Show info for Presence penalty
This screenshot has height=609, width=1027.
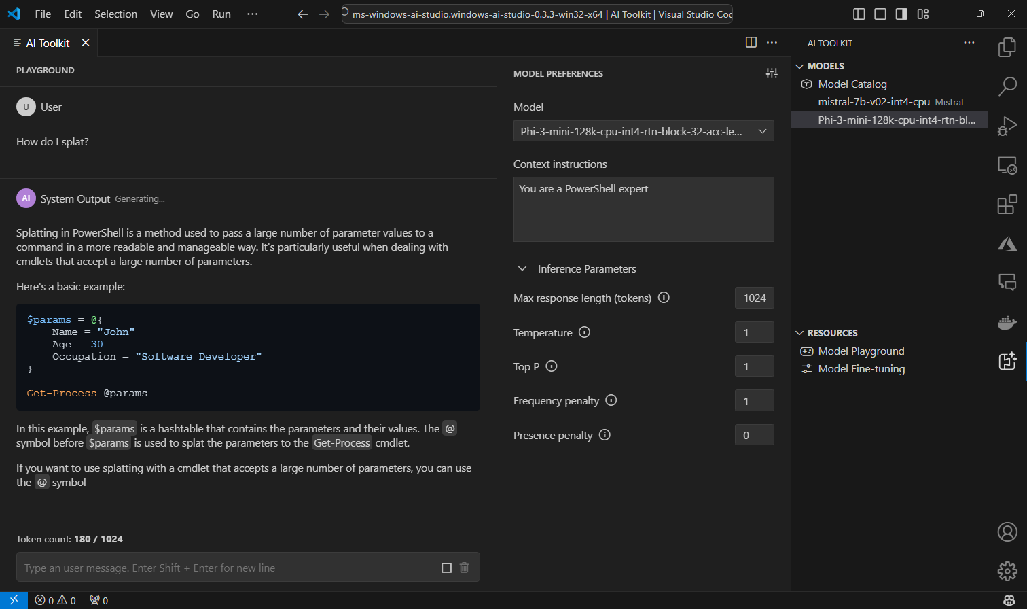tap(605, 435)
